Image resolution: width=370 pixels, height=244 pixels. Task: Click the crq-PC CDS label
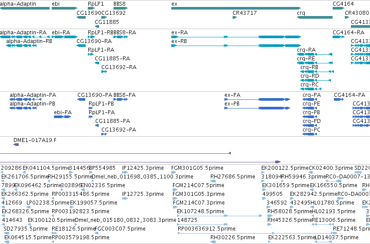coord(311,130)
